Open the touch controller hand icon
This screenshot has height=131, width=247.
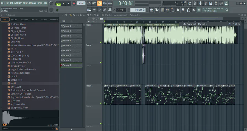[193, 10]
